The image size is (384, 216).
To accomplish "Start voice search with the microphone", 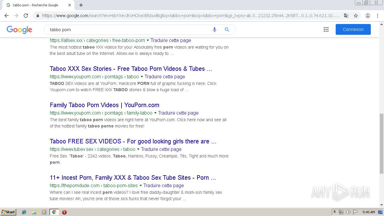I will (x=214, y=30).
